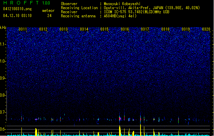Select the A504HB(yagi 4el) antenna text
The image size is (214, 136).
(x=120, y=16)
